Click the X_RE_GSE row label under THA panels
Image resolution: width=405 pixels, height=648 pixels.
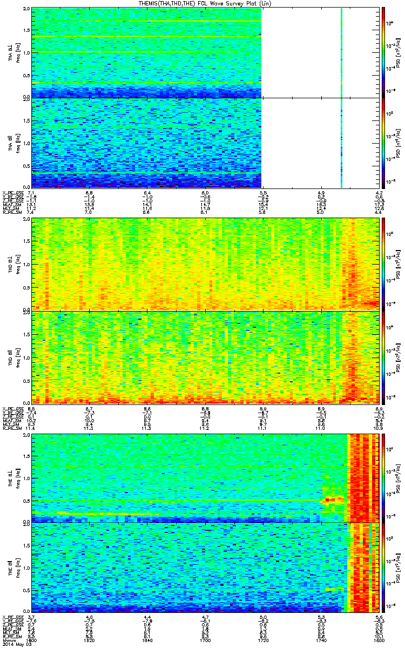pyautogui.click(x=13, y=193)
